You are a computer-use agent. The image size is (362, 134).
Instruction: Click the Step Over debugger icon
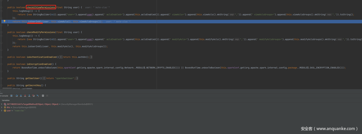[x=17, y=96]
